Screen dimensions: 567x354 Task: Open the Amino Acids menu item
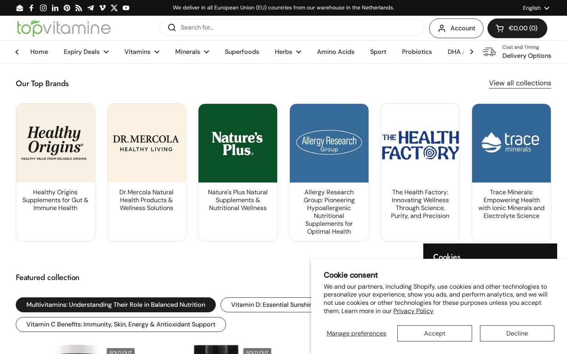(335, 52)
